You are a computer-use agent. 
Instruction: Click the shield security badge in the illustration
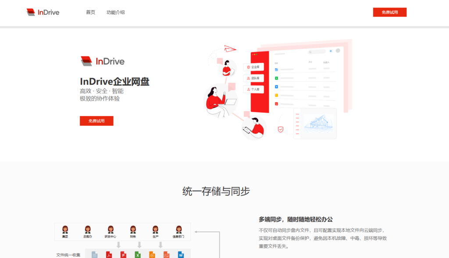pos(281,129)
